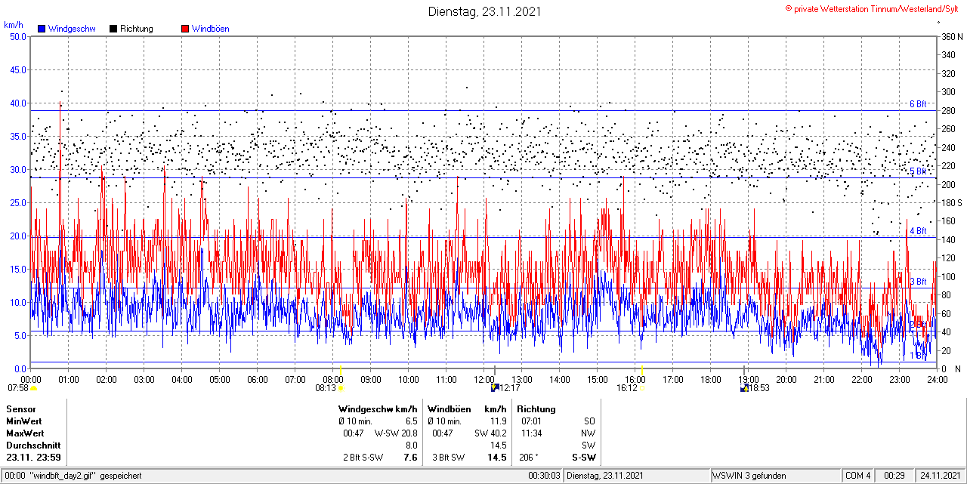Click the chart title Dienstag, 23.11.2021
The image size is (967, 484).
click(484, 11)
